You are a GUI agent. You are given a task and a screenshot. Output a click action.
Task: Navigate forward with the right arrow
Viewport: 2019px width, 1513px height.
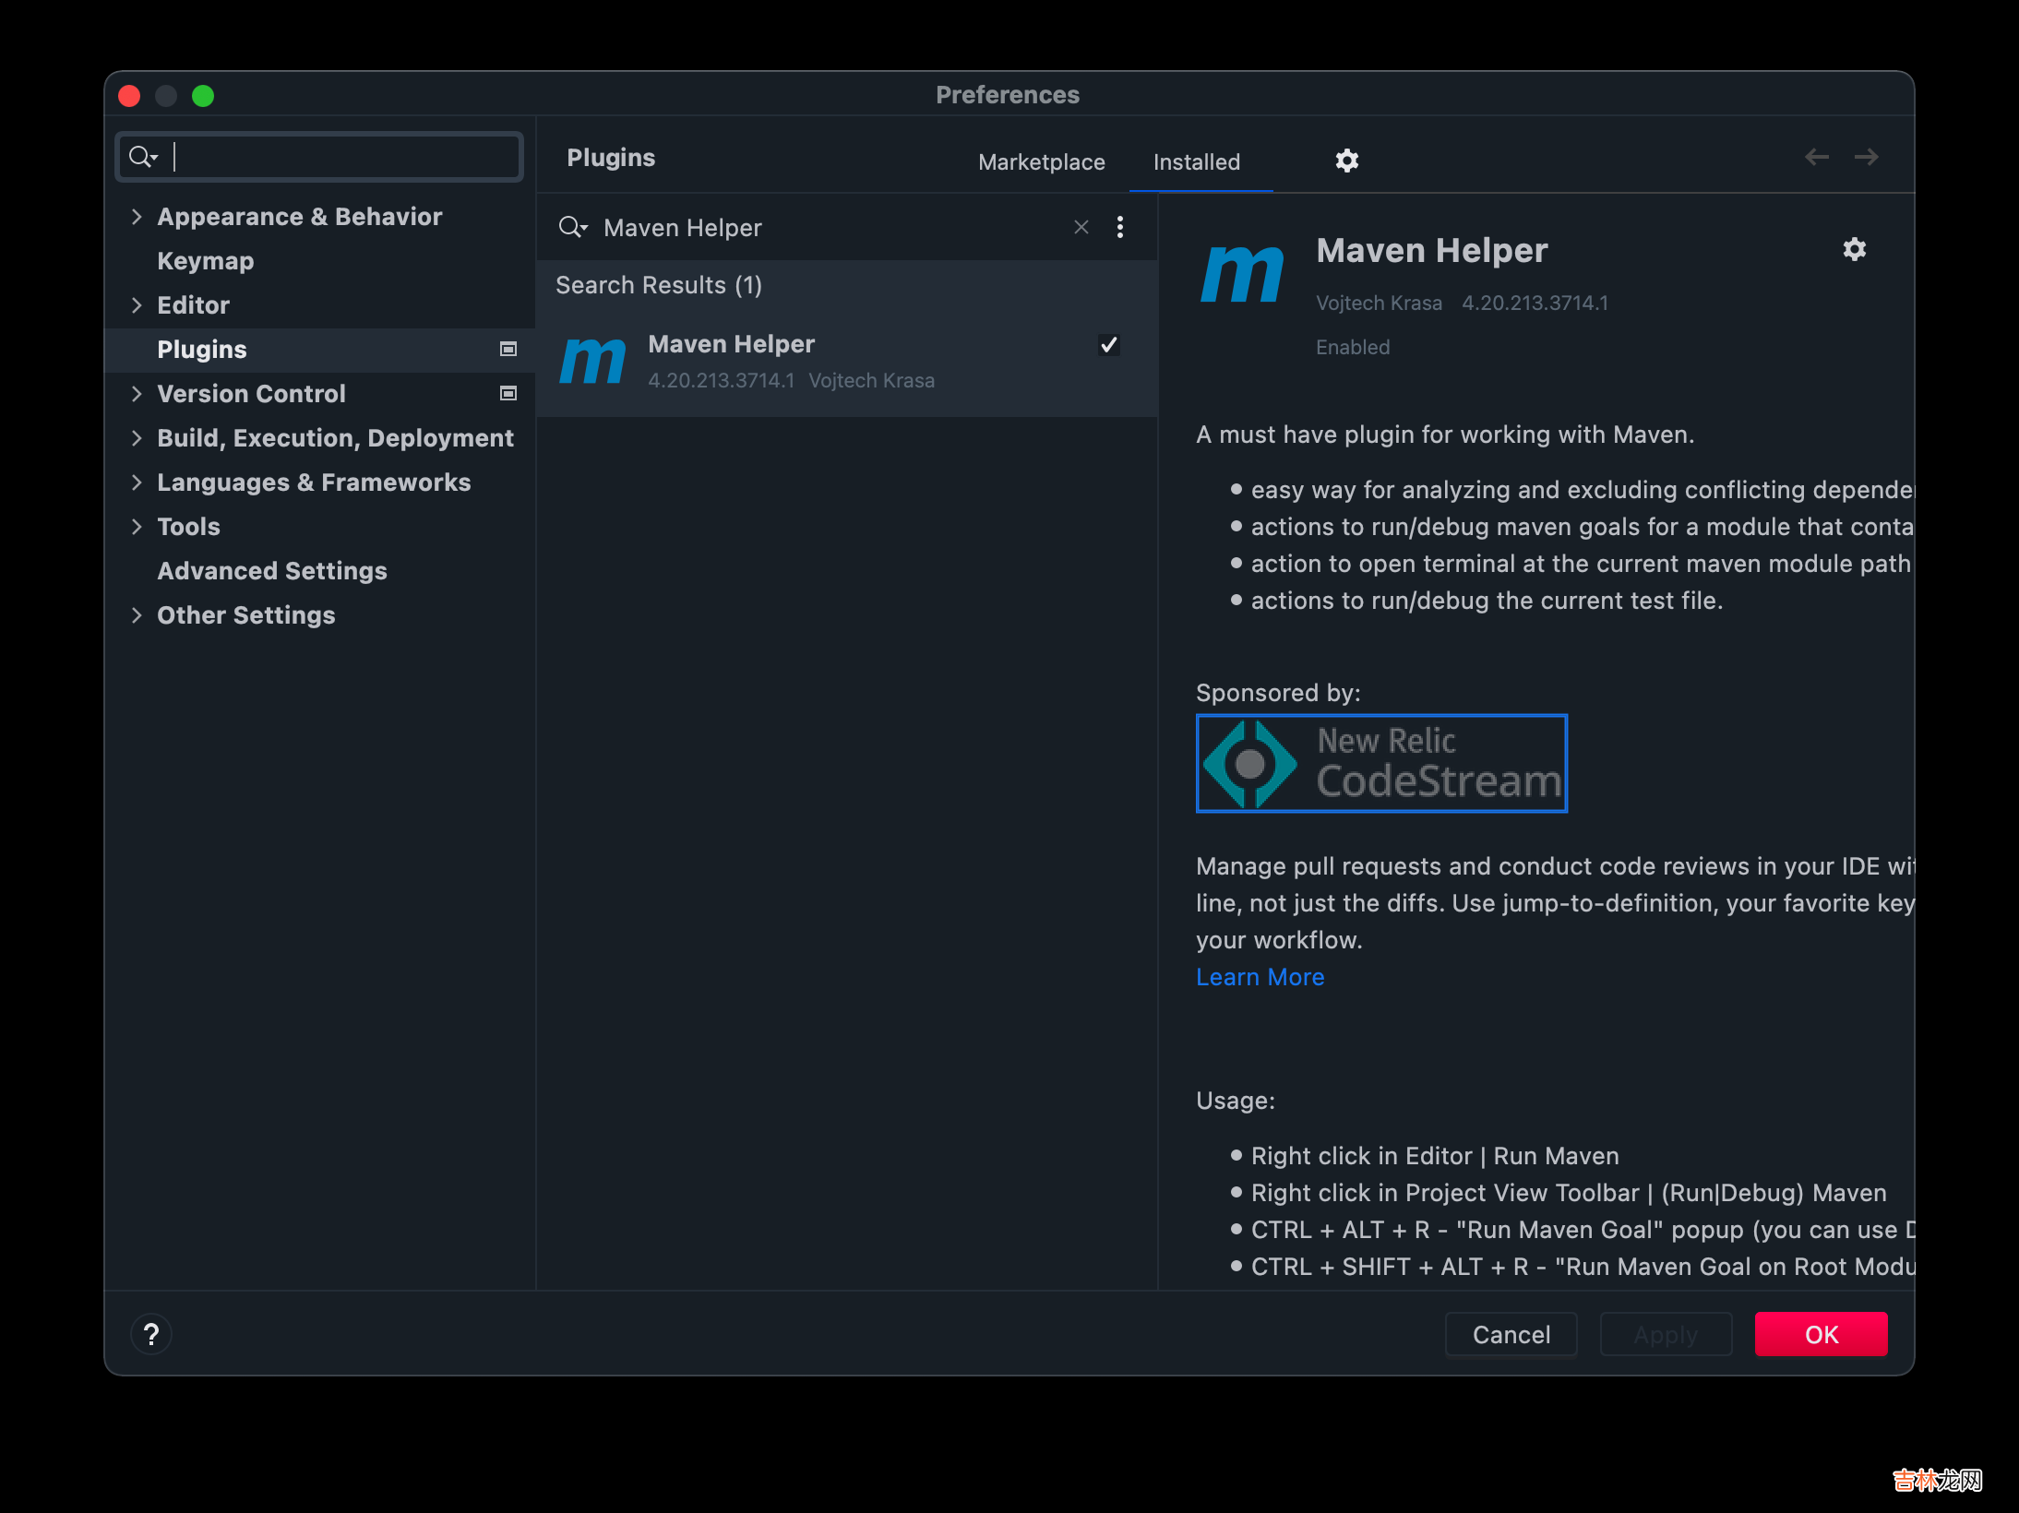[x=1866, y=157]
